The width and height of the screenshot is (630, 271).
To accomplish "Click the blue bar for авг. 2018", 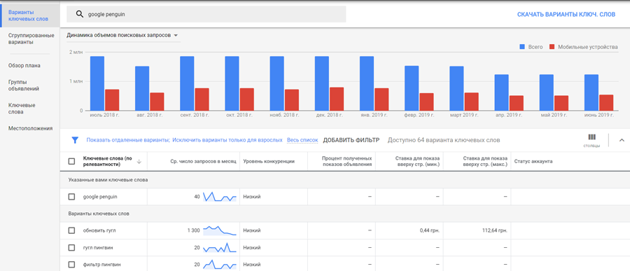I will click(x=142, y=88).
